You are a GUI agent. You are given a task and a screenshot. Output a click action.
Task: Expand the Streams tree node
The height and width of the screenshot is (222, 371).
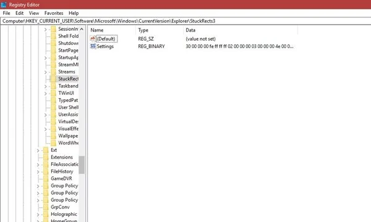(x=45, y=72)
